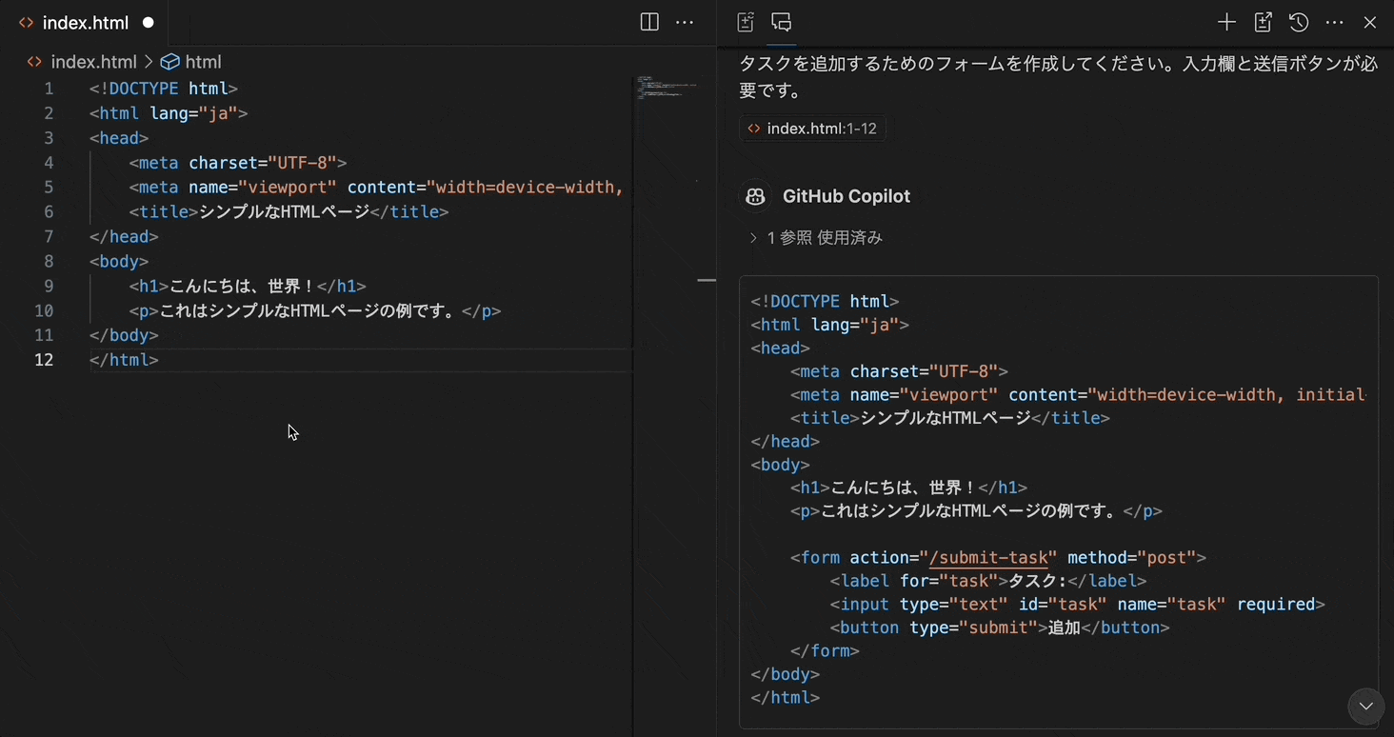Click line number 1 in the gutter
1394x737 pixels.
[49, 89]
